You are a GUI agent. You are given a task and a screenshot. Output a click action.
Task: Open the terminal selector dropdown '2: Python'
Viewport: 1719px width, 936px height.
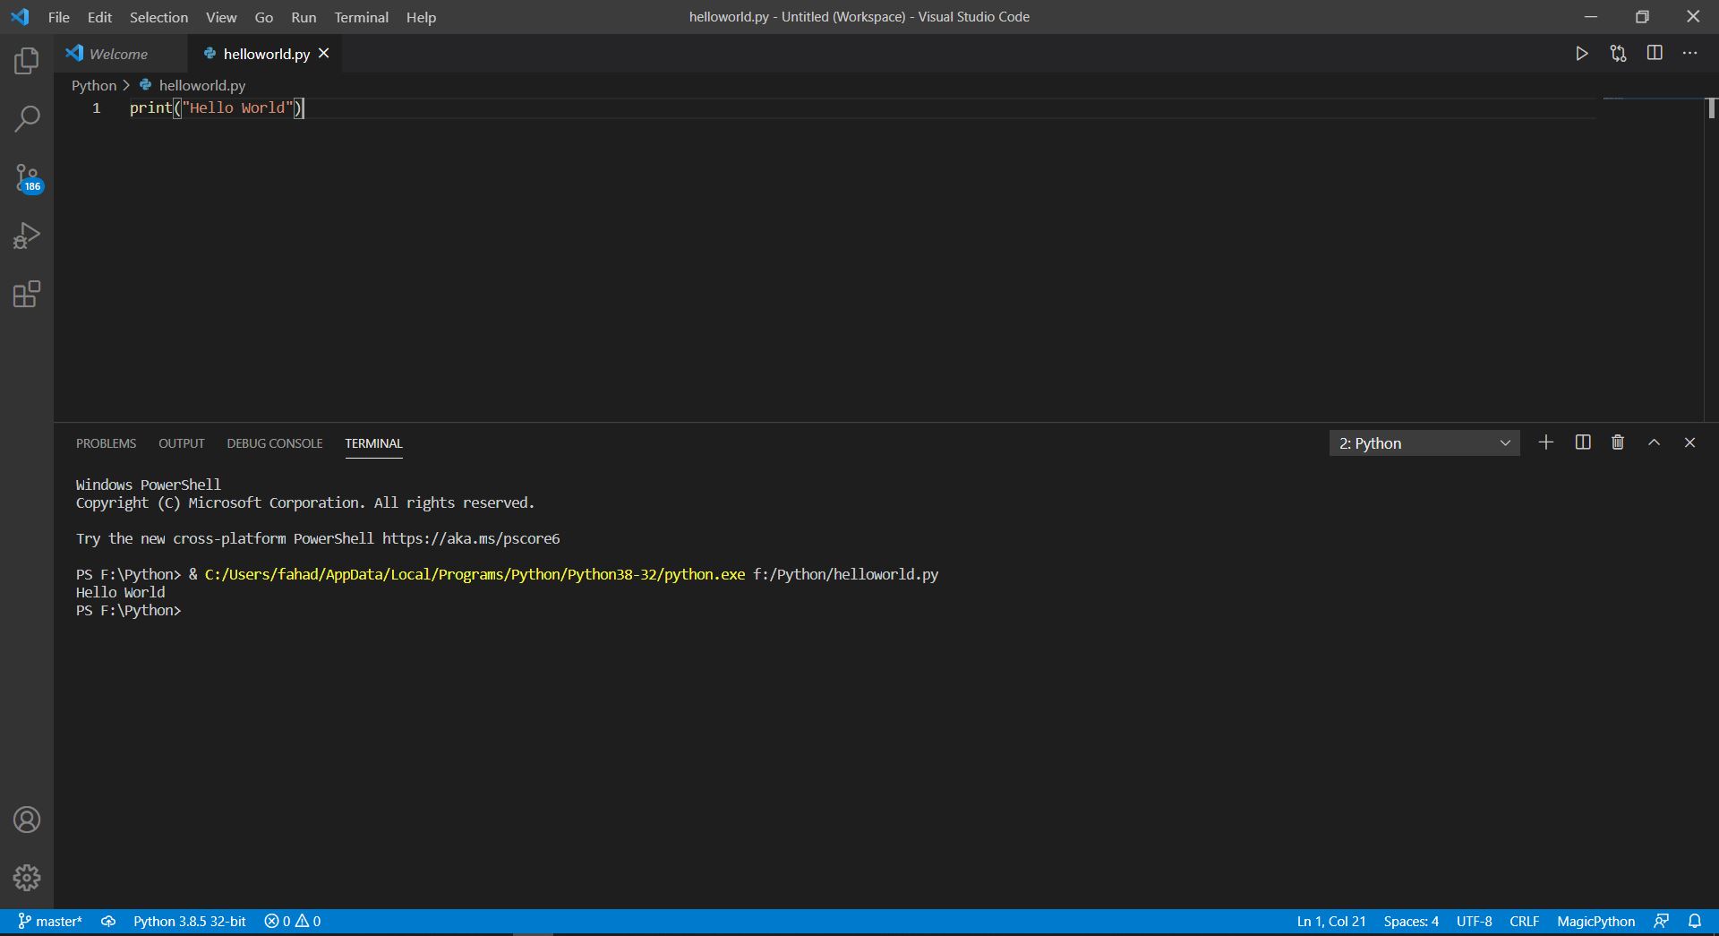coord(1424,443)
